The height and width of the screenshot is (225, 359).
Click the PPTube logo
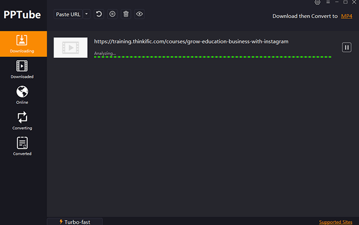(22, 15)
